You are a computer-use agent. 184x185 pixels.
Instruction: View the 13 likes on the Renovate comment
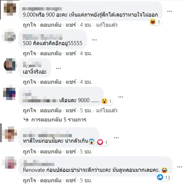coord(164,177)
